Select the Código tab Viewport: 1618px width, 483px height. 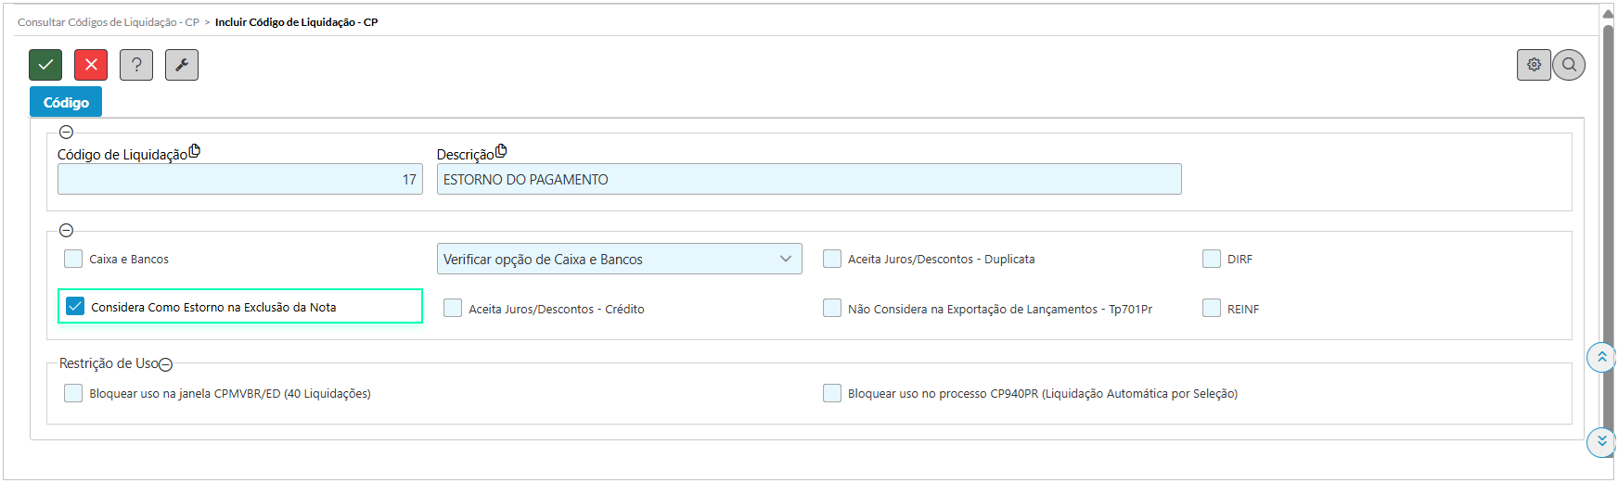[66, 102]
